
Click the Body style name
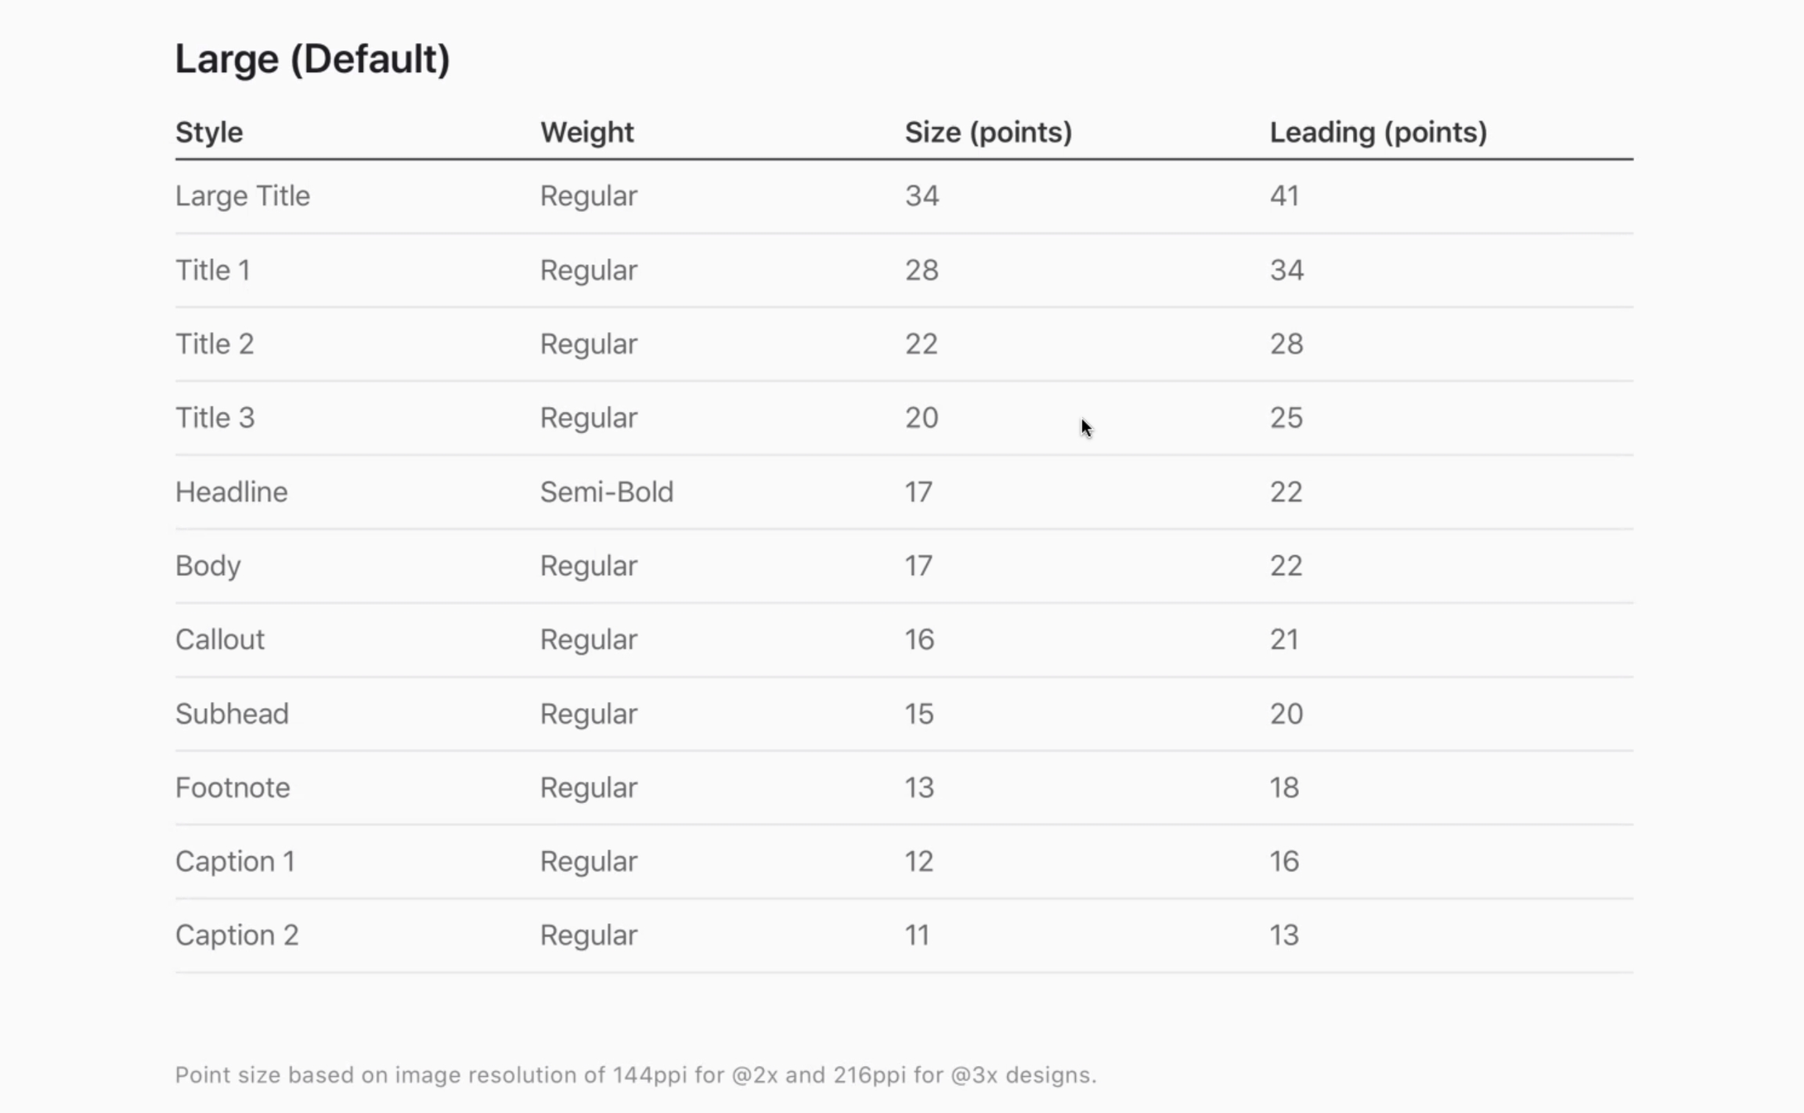(x=208, y=566)
